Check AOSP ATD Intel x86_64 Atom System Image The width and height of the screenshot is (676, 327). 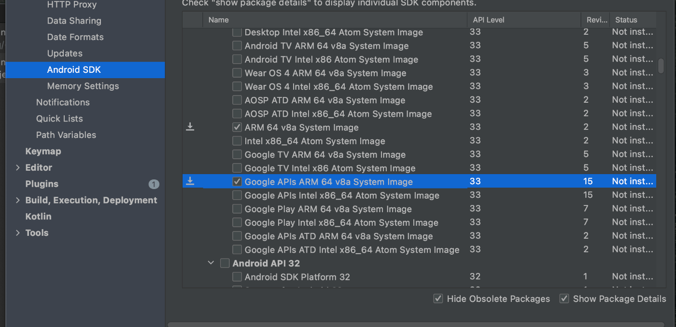237,114
